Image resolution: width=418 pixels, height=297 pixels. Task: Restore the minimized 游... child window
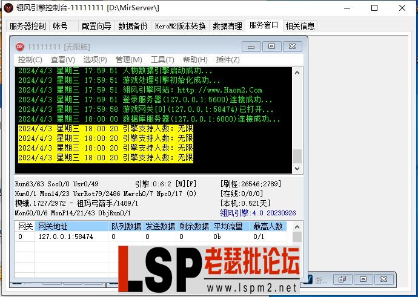click(x=342, y=279)
